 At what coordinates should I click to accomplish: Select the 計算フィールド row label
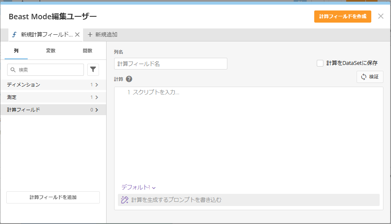coord(23,110)
